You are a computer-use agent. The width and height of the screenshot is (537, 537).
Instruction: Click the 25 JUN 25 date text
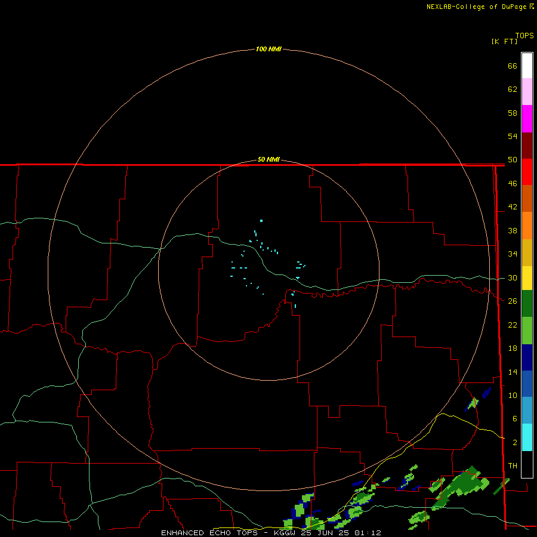tap(326, 533)
